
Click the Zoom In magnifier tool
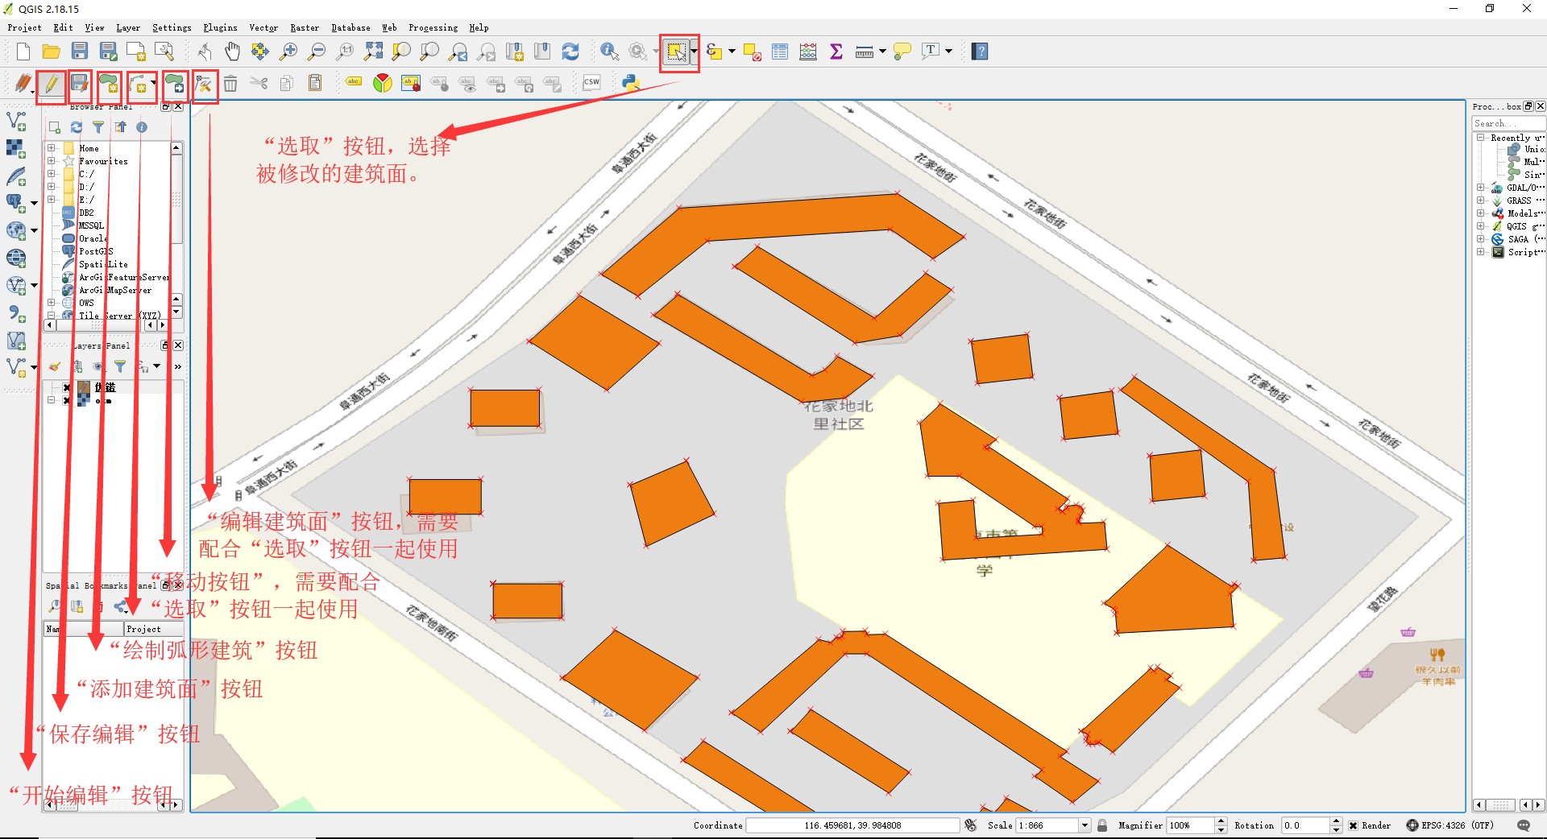288,51
